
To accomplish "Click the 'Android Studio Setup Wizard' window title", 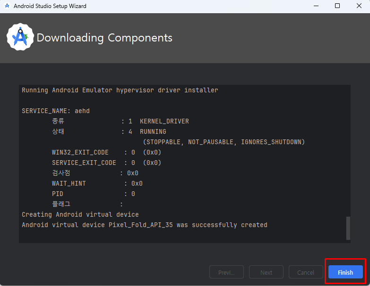I will [x=50, y=6].
